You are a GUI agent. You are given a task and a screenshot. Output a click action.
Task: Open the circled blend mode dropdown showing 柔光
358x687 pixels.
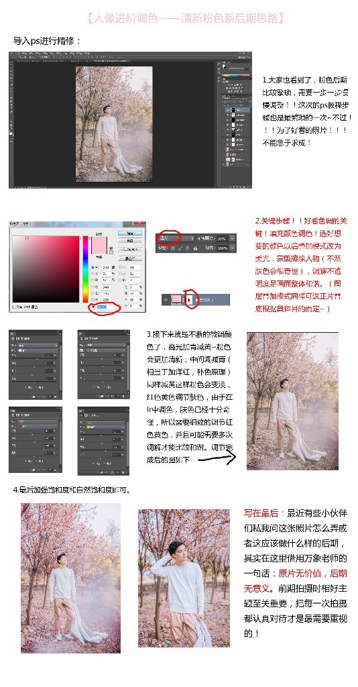[177, 238]
